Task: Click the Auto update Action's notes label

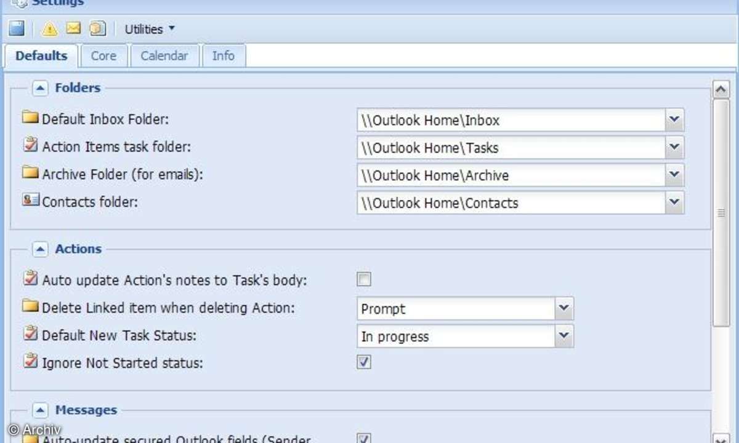Action: tap(174, 281)
